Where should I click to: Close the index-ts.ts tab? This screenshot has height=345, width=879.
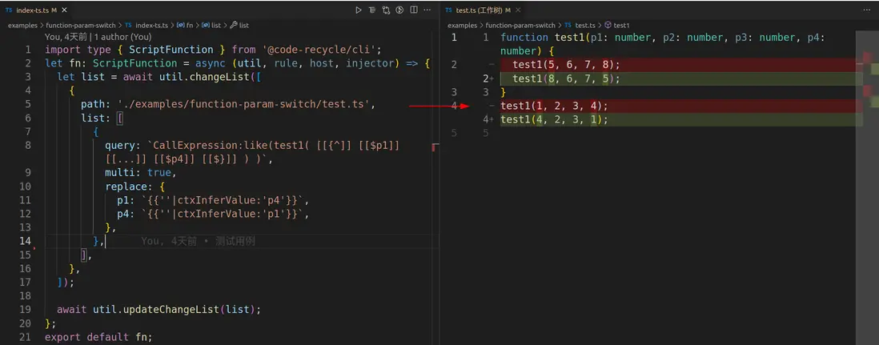pyautogui.click(x=66, y=10)
